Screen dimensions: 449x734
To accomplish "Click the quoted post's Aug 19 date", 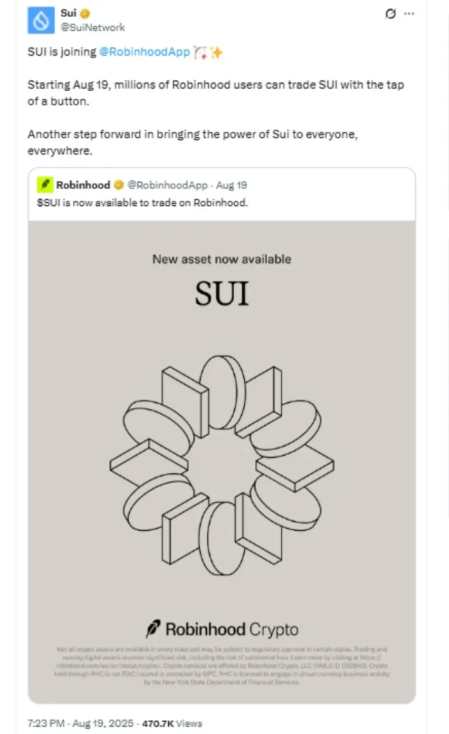I will point(231,186).
